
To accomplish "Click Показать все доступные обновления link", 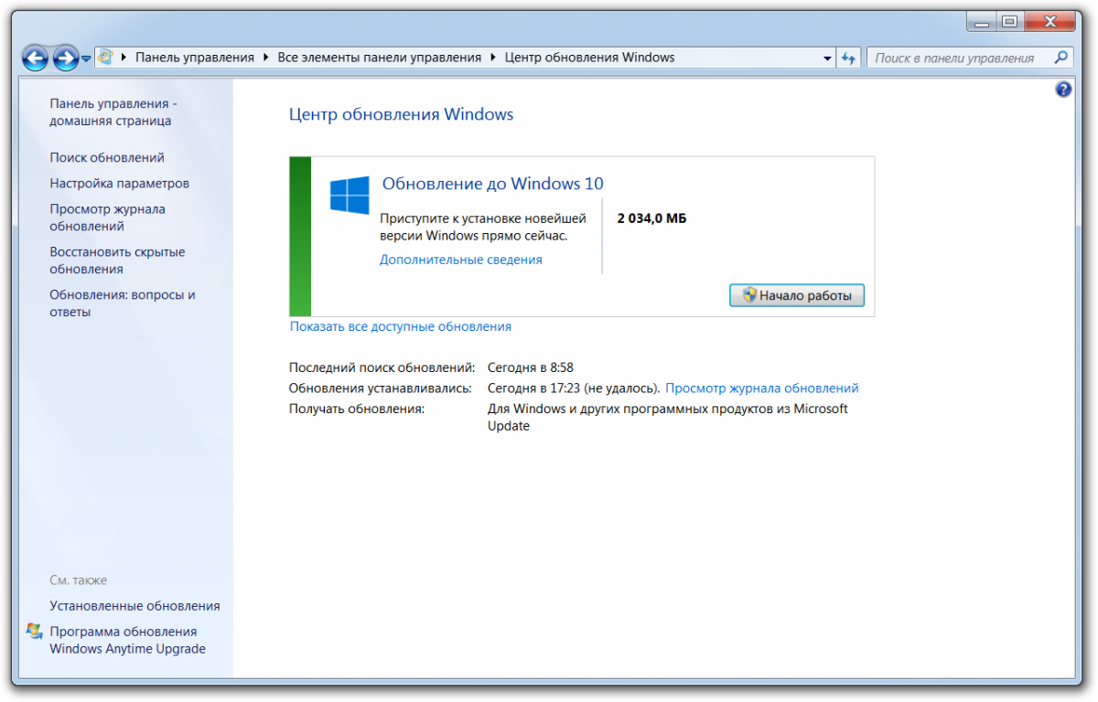I will pos(401,326).
